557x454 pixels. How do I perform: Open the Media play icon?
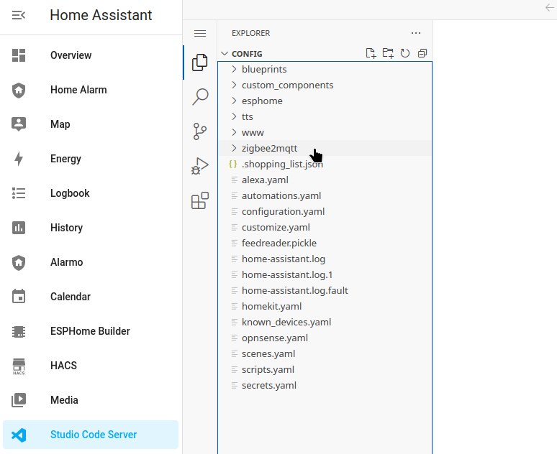pyautogui.click(x=19, y=400)
